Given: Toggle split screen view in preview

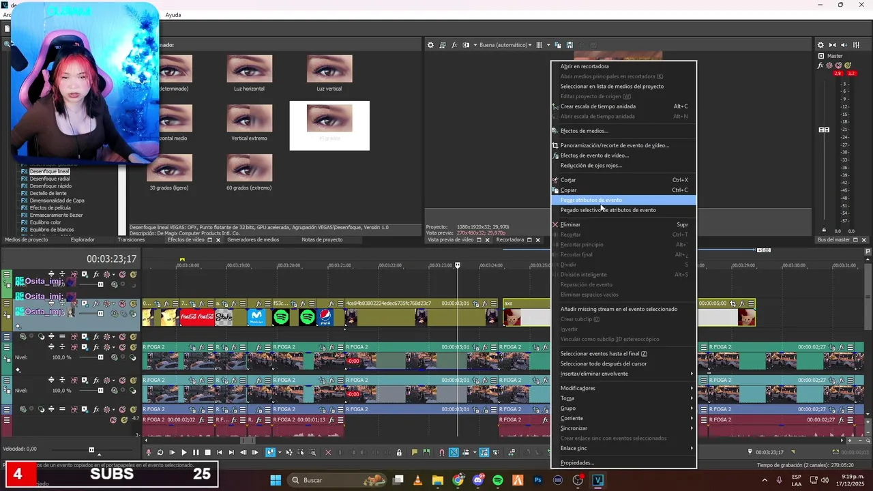Looking at the screenshot, I should click(466, 45).
